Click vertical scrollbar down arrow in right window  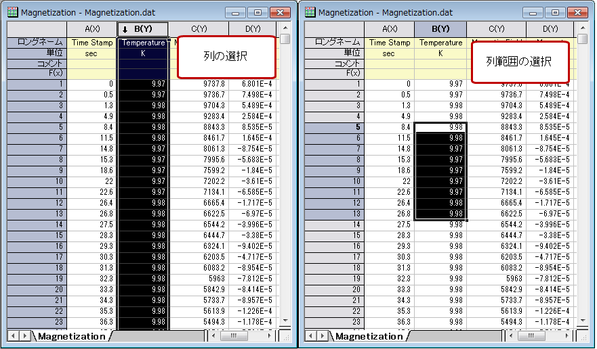(x=583, y=321)
